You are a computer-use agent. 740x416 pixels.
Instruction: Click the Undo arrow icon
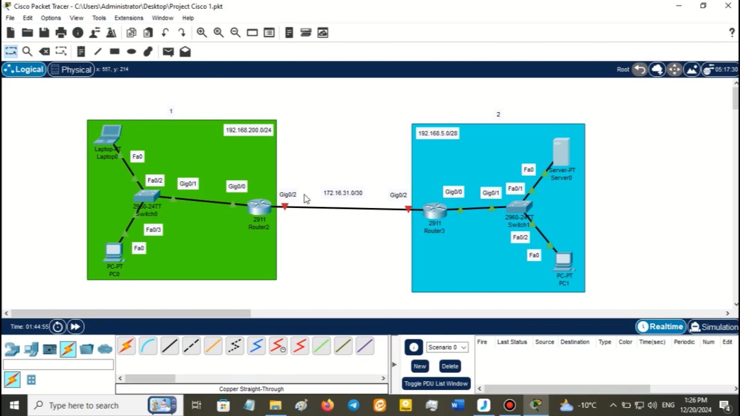pos(165,33)
